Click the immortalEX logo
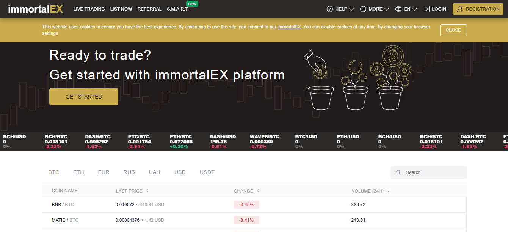The width and height of the screenshot is (508, 232). (x=35, y=9)
